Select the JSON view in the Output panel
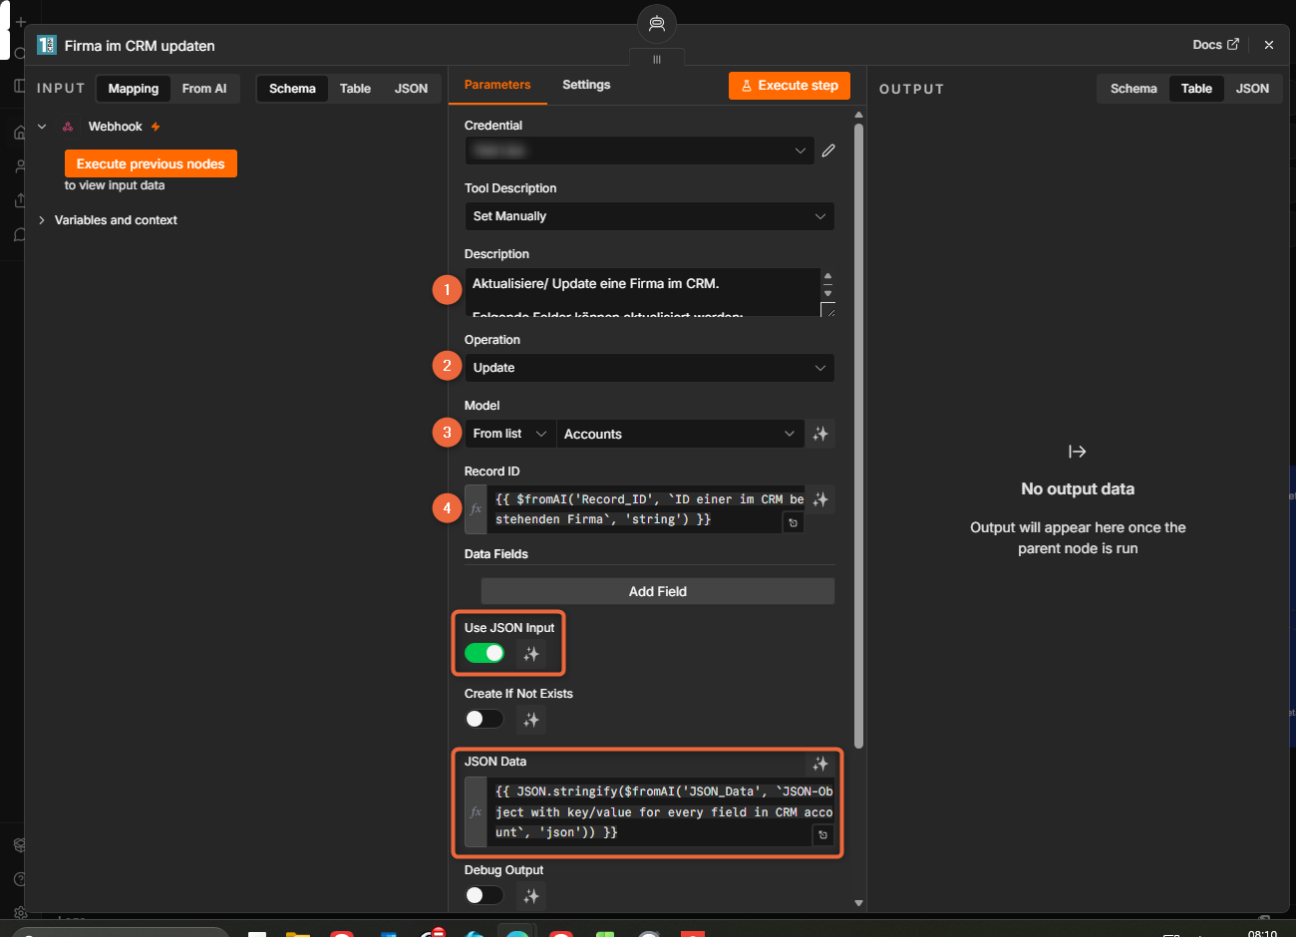Viewport: 1296px width, 937px height. (1252, 89)
